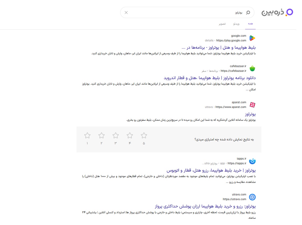302x225 pixels.
Task: Open the Google Play یوتراوز result title
Action: [x=218, y=47]
